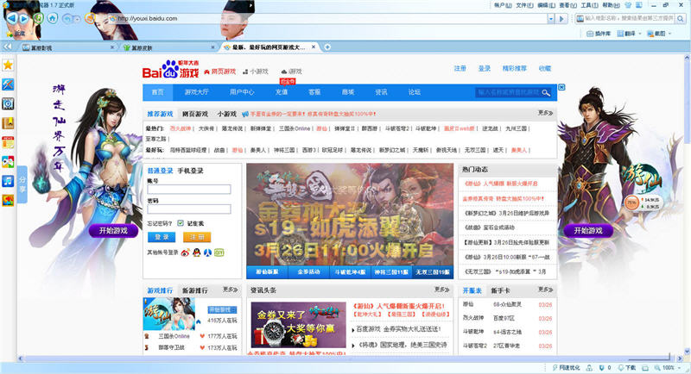Open the 查看 menu
Image resolution: width=691 pixels, height=374 pixels.
567,5
